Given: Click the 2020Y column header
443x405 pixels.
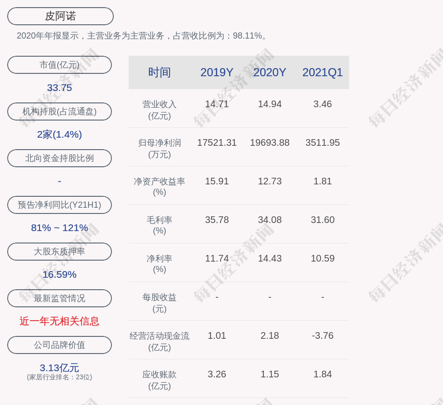Looking at the screenshot, I should coord(270,72).
